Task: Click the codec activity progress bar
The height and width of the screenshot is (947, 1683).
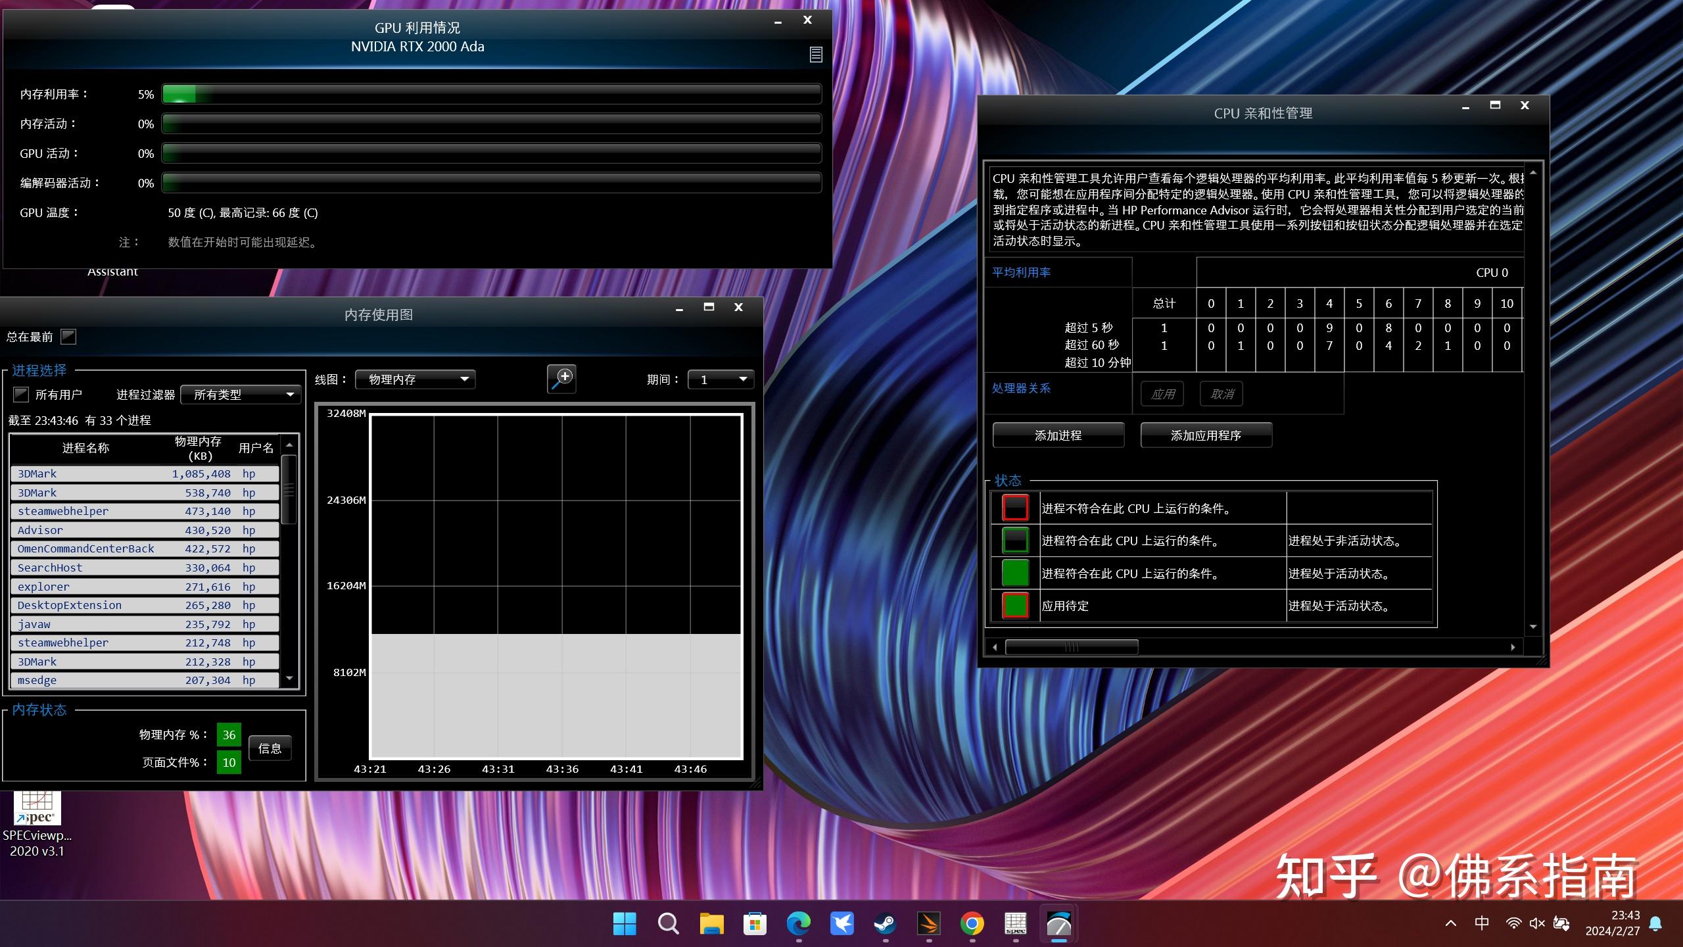Action: tap(492, 183)
